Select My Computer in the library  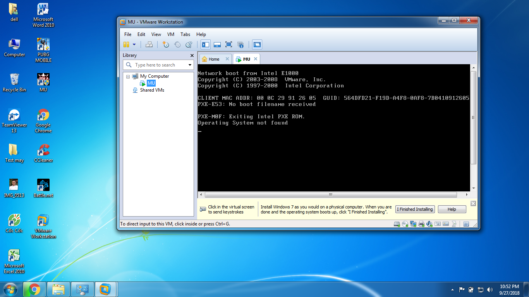154,76
